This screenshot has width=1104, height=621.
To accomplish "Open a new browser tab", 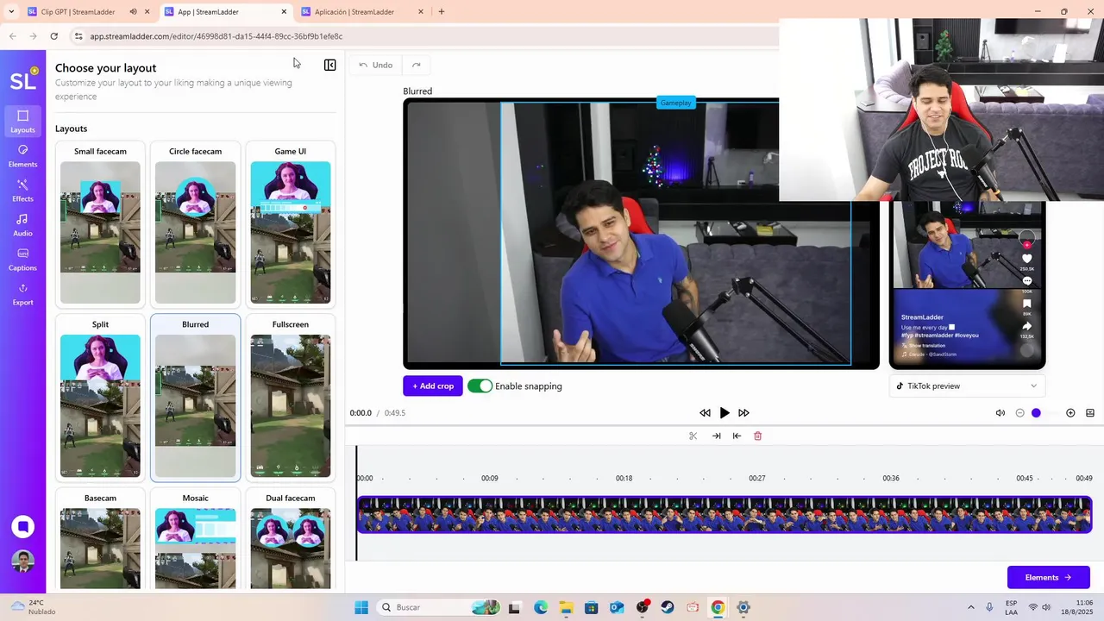I will 442,12.
